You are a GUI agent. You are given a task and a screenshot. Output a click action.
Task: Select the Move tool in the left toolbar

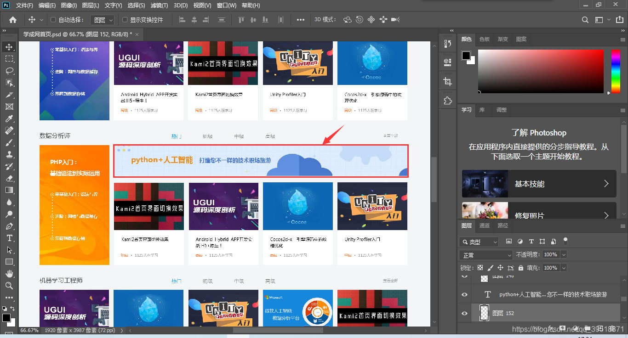coord(9,47)
